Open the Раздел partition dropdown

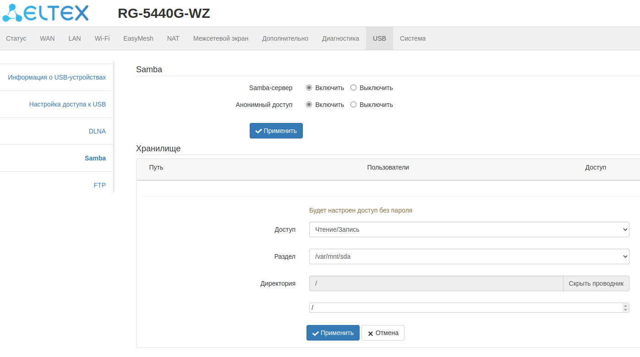coord(469,256)
